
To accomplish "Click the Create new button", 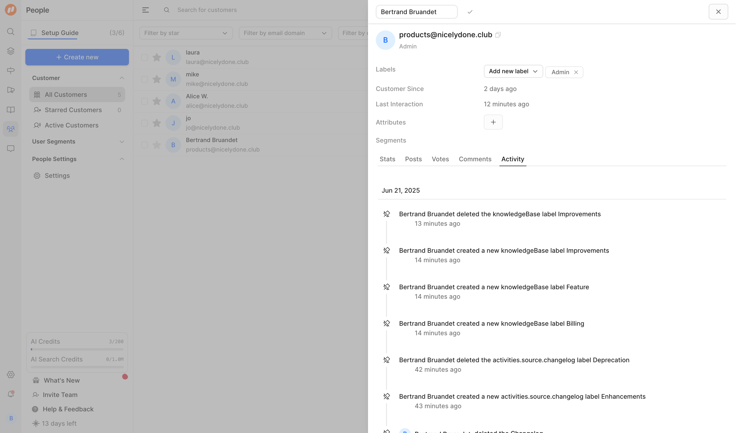I will click(x=77, y=57).
